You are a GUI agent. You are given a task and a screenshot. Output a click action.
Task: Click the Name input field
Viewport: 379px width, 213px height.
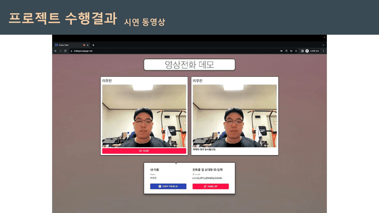[168, 178]
